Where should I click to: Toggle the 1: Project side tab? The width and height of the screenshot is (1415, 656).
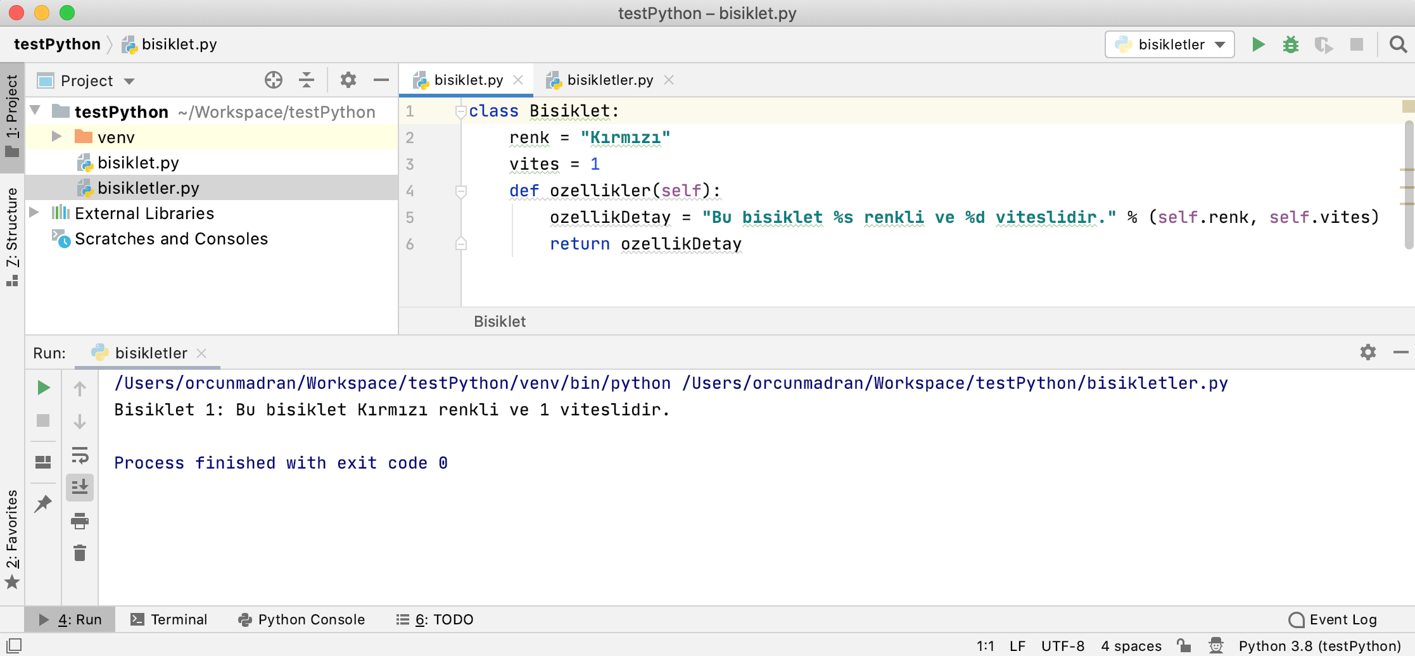pos(12,117)
